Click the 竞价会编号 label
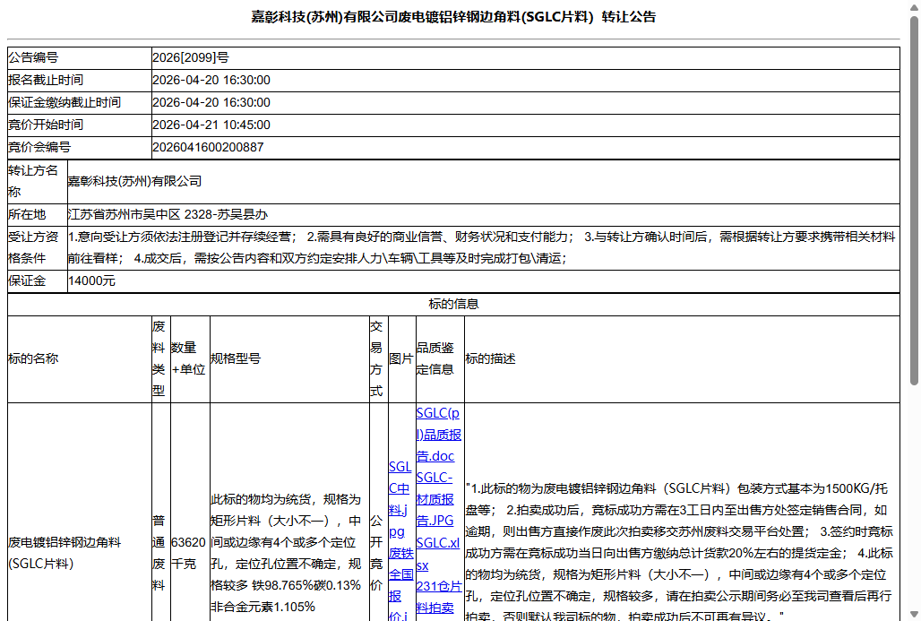This screenshot has height=621, width=921. (39, 148)
